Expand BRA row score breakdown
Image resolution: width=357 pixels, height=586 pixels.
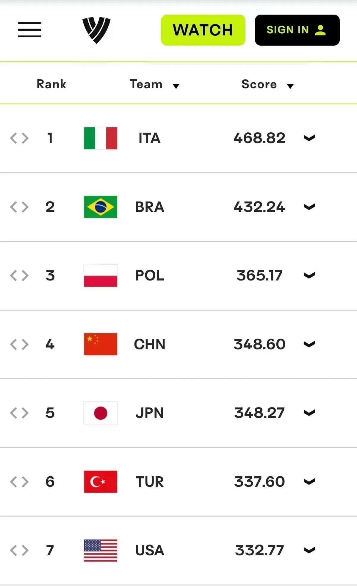309,207
